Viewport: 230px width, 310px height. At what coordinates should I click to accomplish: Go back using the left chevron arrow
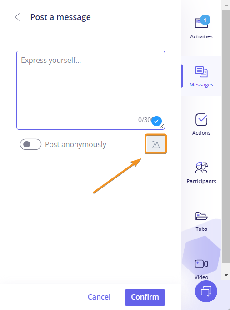point(17,17)
